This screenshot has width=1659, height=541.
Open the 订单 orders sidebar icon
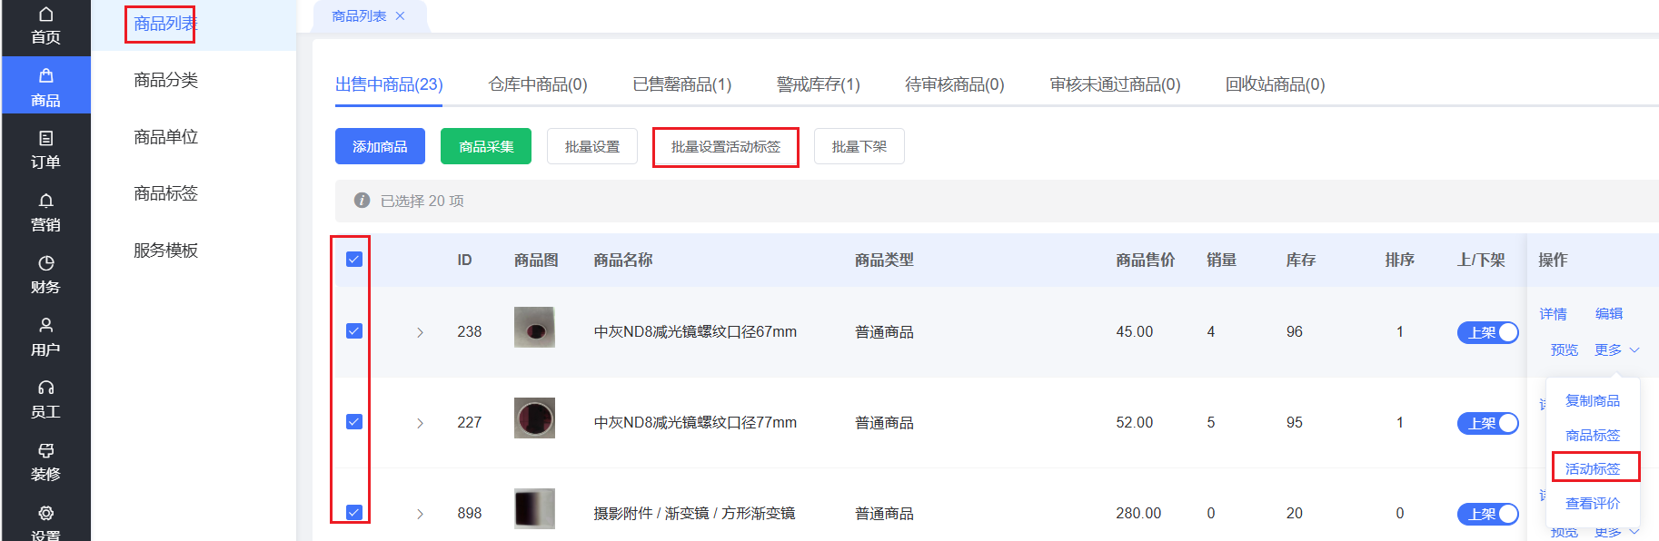point(45,138)
